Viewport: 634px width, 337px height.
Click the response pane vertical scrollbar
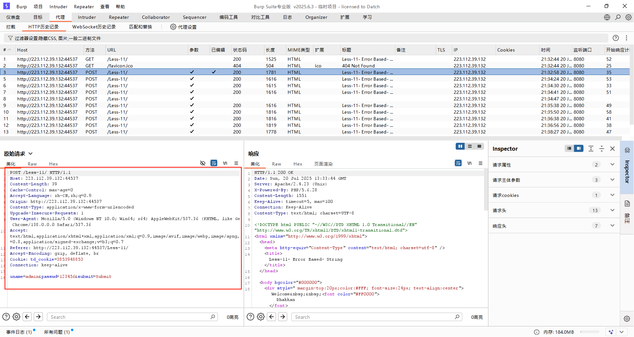point(486,190)
